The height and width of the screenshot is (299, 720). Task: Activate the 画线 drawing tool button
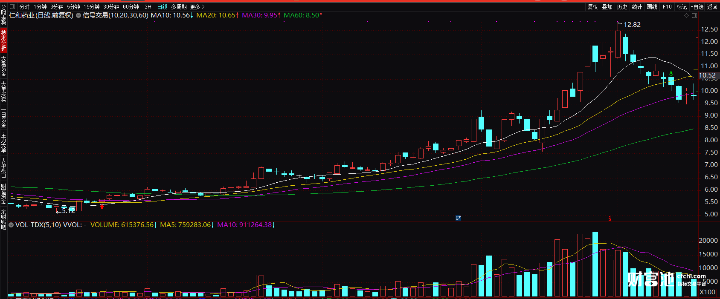pos(652,7)
